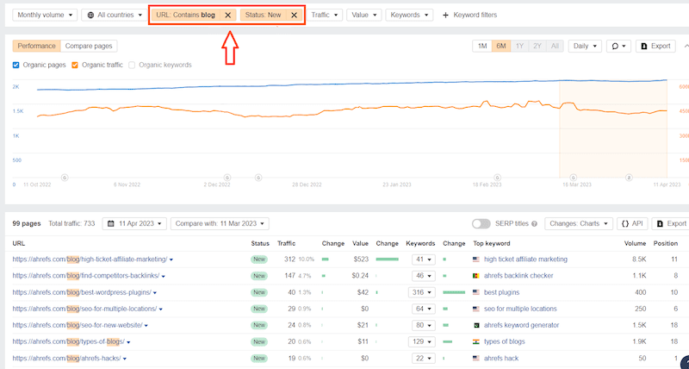Toggle the Organic pages checkbox
The width and height of the screenshot is (689, 369).
[x=16, y=65]
